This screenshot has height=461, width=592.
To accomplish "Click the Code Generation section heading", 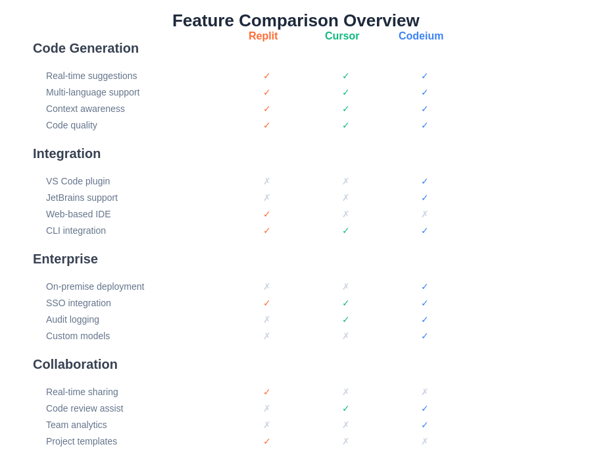I will (86, 48).
